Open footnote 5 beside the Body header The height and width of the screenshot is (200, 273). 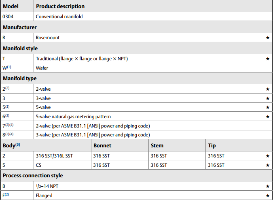[x=18, y=145]
